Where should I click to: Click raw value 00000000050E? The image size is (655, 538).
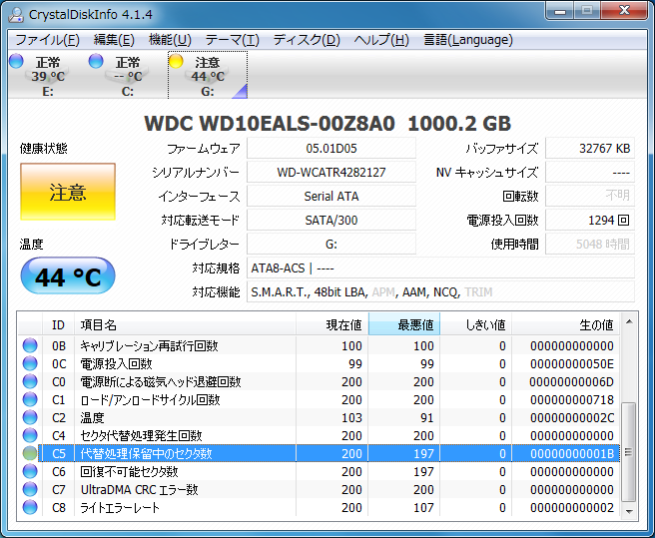pos(572,363)
